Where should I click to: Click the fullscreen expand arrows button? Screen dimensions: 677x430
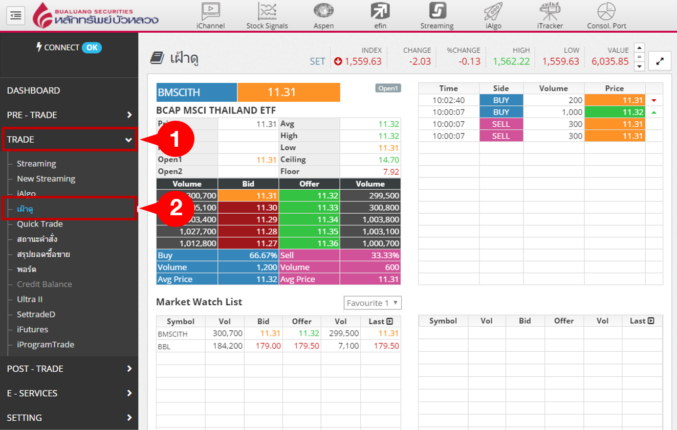[x=660, y=61]
